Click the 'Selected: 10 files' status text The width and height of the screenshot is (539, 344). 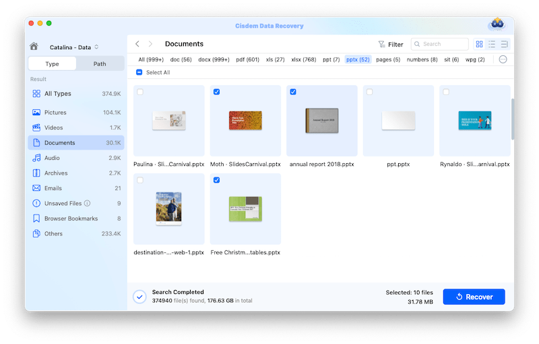pos(409,293)
